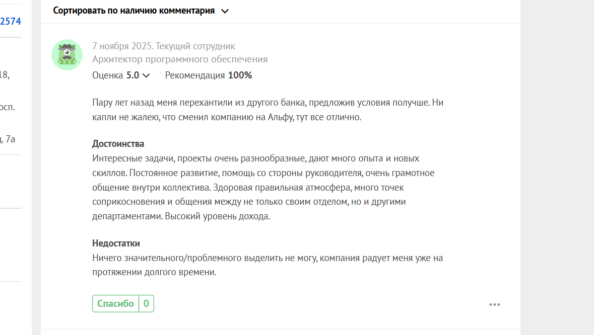The height and width of the screenshot is (335, 594).
Task: Click the disadvantages text 'Ничего значительного'
Action: pos(267,265)
